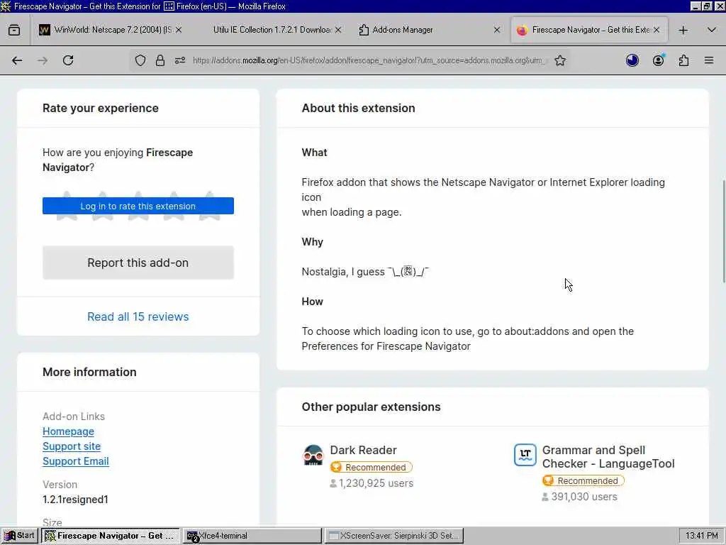This screenshot has width=726, height=545.
Task: Click the padlock site security icon
Action: coord(160,60)
